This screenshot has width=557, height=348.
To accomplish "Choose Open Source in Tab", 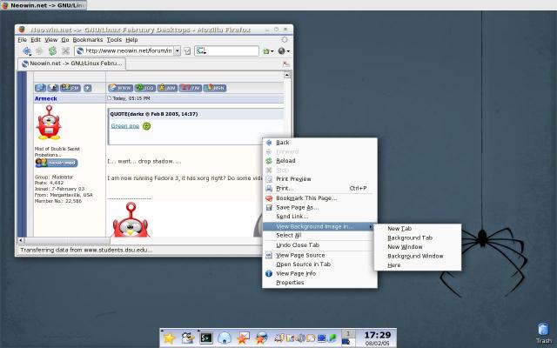I will coord(319,264).
